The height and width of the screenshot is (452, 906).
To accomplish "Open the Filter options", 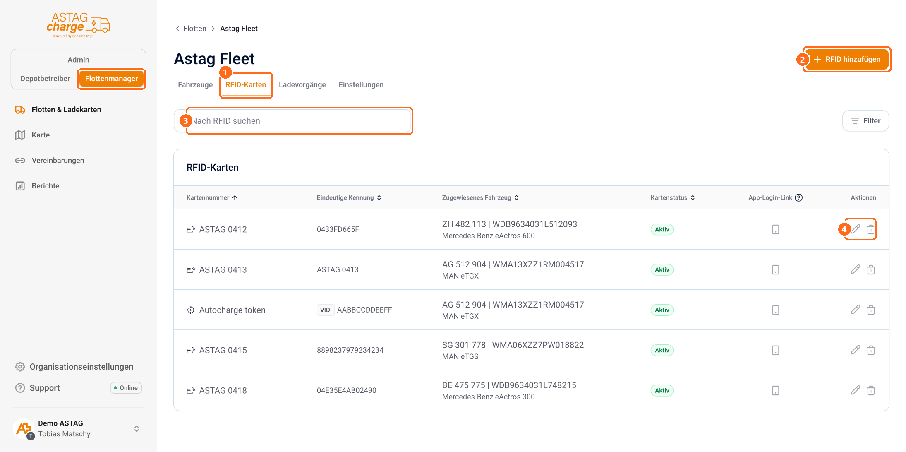I will point(865,121).
